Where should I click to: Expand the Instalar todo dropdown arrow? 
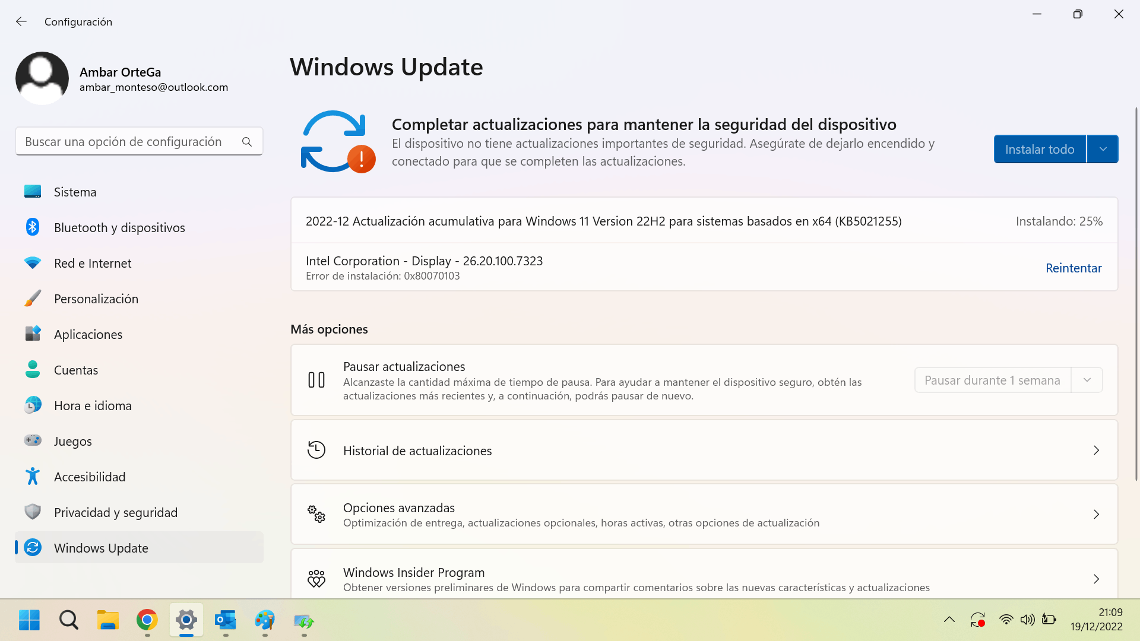point(1103,149)
